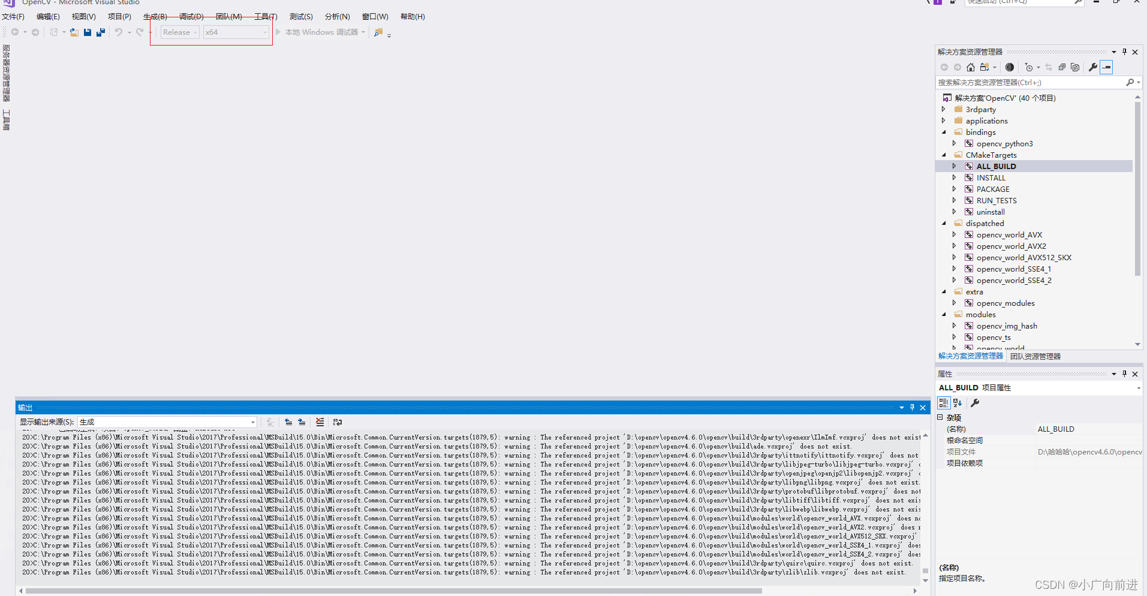Open the 文件(F) menu
1147x596 pixels.
point(13,17)
